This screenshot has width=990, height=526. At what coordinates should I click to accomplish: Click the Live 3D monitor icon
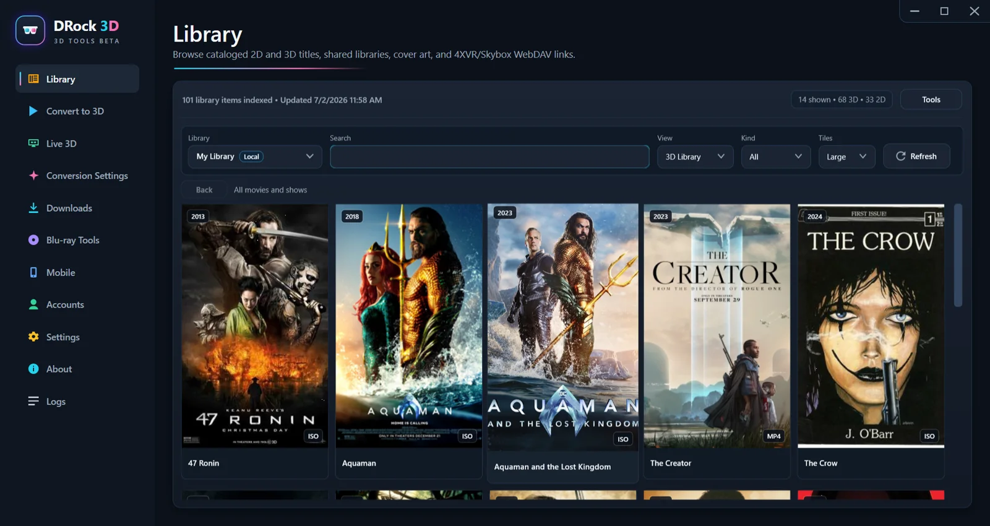point(33,143)
